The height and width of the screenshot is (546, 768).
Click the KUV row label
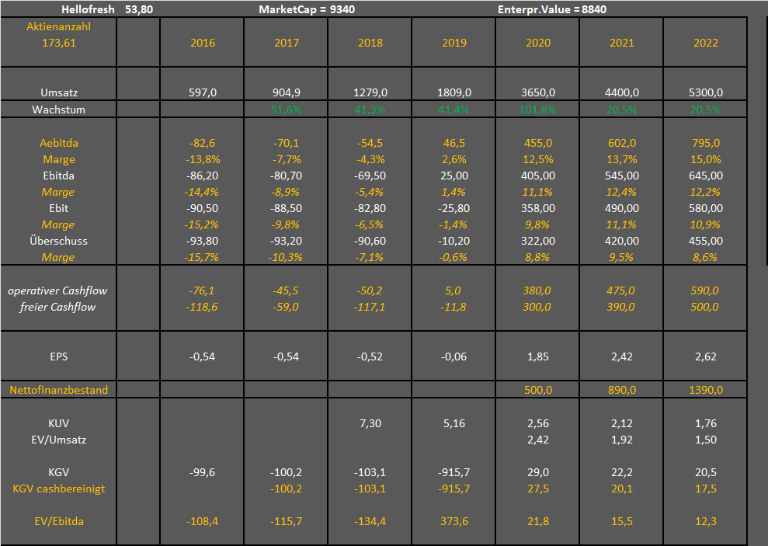click(59, 423)
